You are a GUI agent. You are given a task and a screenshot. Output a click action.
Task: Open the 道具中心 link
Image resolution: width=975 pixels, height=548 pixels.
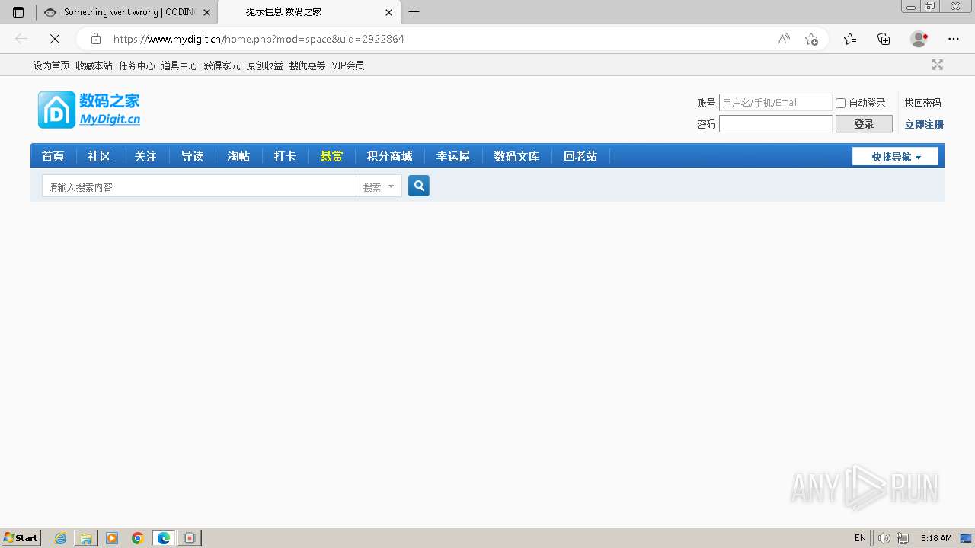179,65
